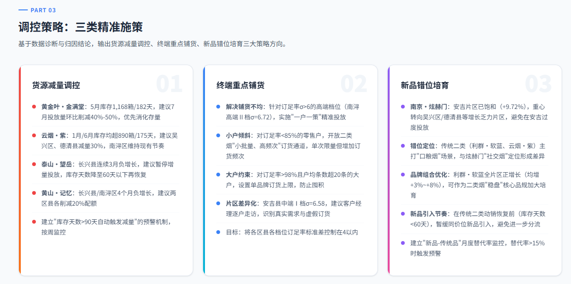Click the 新品错位培育 card title

coord(425,85)
